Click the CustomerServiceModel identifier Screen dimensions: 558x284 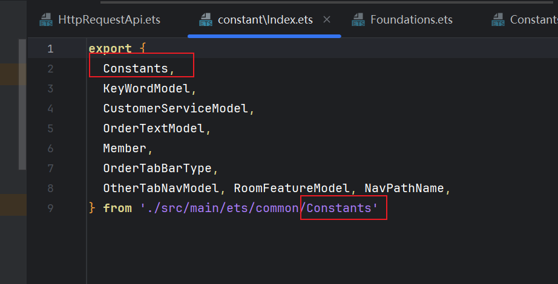pos(176,109)
